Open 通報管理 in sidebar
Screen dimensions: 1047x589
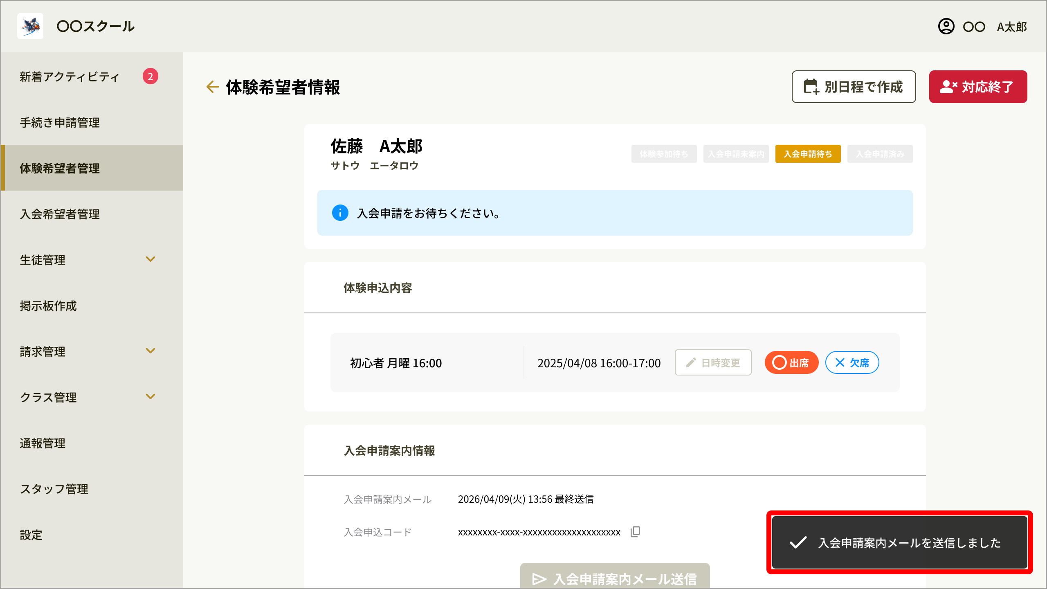pos(92,443)
